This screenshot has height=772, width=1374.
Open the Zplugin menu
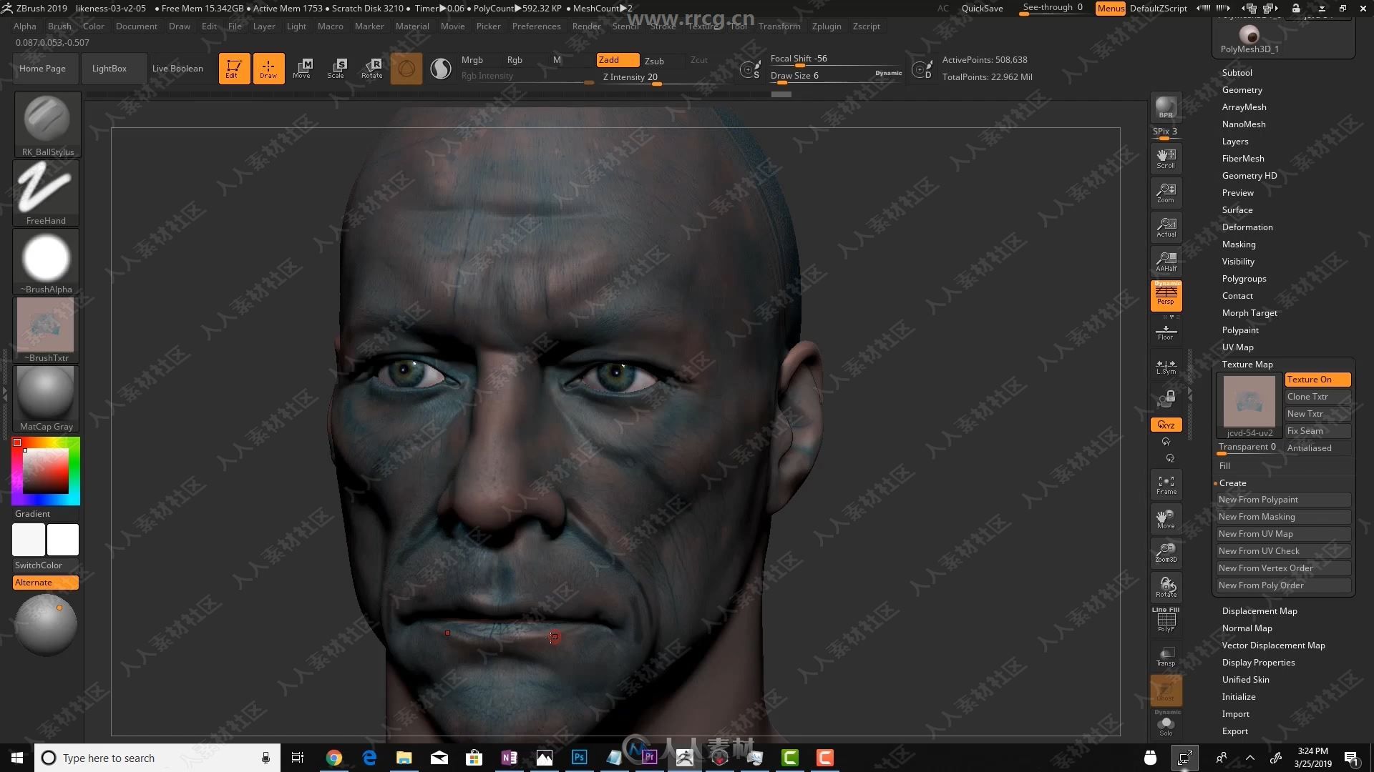(x=827, y=26)
